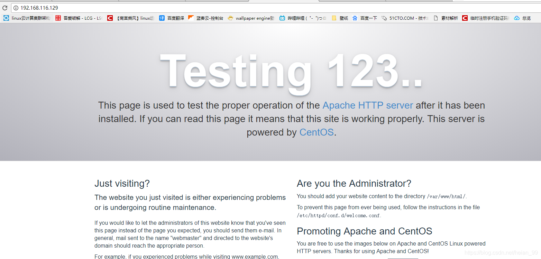The width and height of the screenshot is (541, 259).
Task: Click the Promoting Apache and CentOS heading
Action: tap(365, 231)
